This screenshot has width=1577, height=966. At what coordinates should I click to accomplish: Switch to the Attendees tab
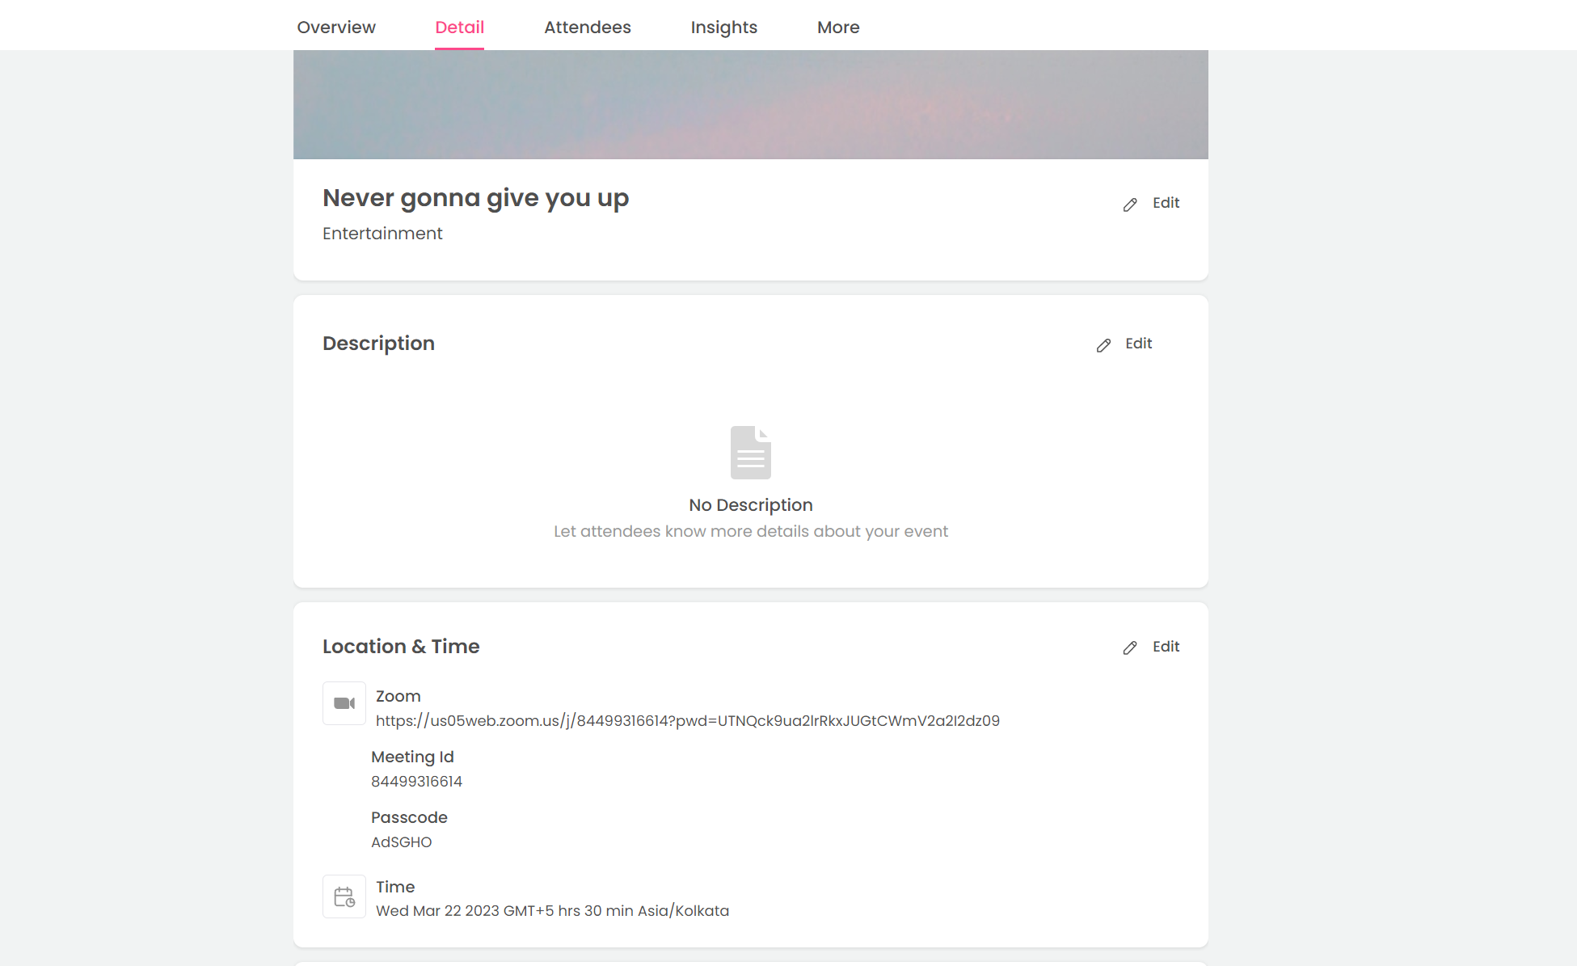pos(588,27)
